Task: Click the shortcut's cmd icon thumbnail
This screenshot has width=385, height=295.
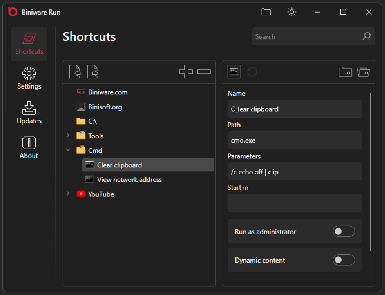Action: 234,72
